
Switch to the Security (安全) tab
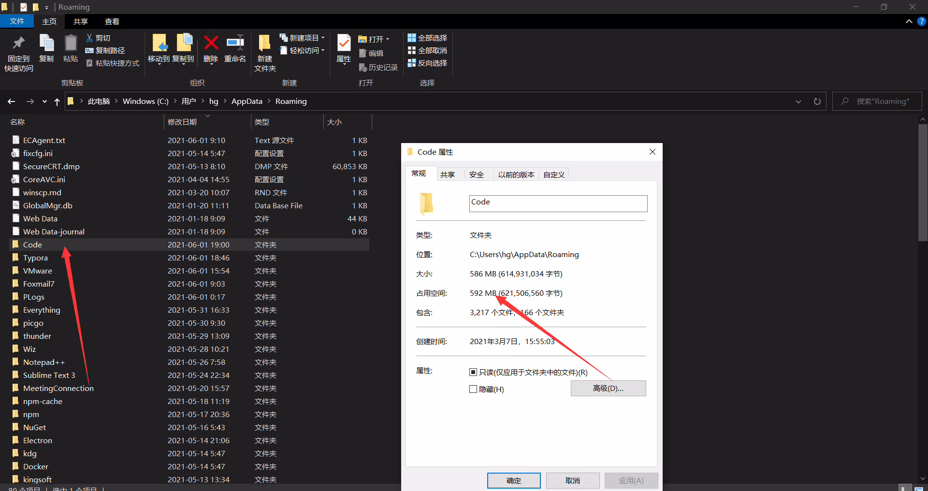point(477,174)
